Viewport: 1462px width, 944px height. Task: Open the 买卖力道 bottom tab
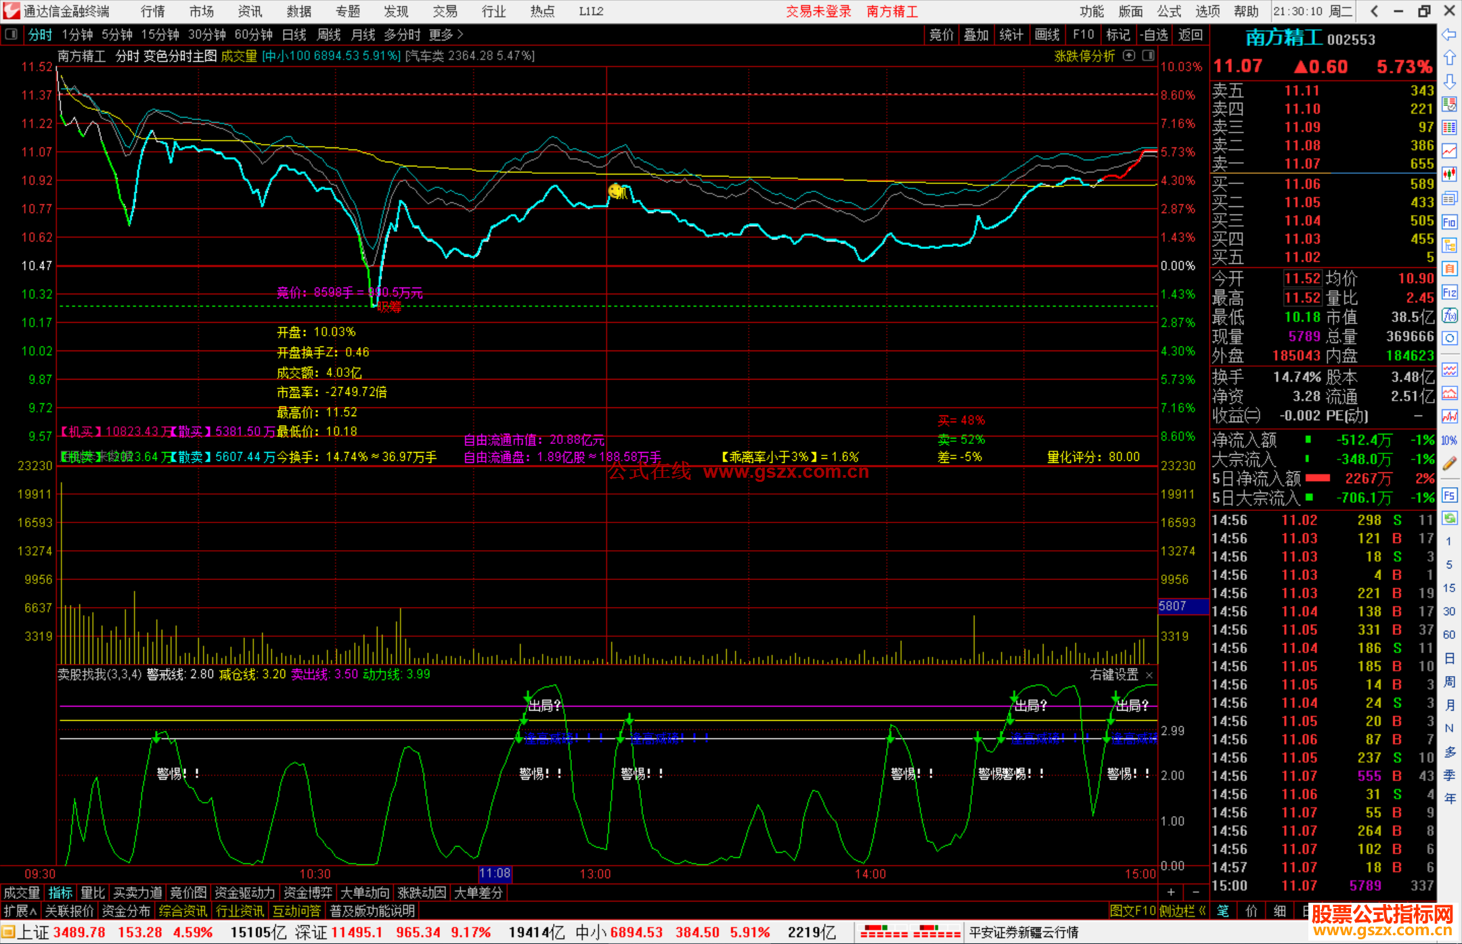pyautogui.click(x=138, y=893)
